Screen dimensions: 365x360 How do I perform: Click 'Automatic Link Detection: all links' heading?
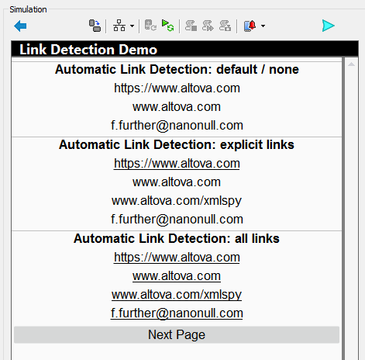coord(177,238)
